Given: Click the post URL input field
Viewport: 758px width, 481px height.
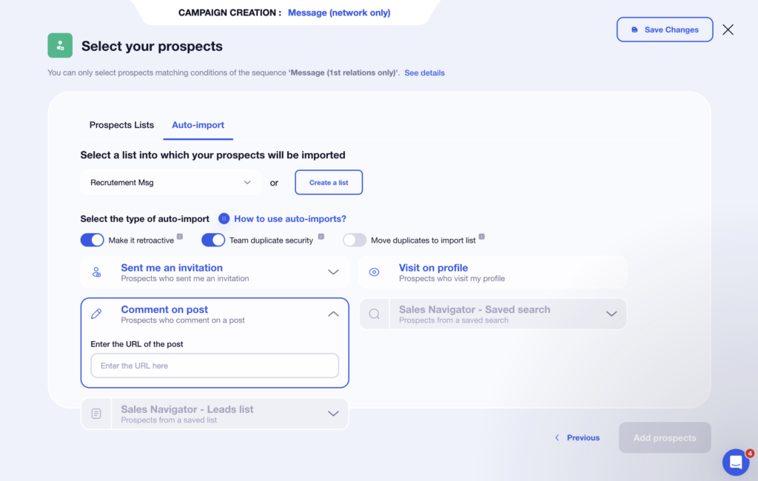Looking at the screenshot, I should coord(215,366).
